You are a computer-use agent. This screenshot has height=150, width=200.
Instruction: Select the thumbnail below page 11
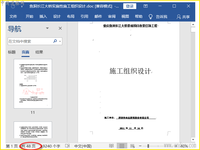point(33,130)
